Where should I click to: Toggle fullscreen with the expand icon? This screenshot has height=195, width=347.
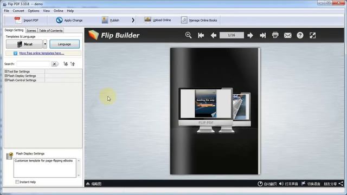click(x=312, y=35)
